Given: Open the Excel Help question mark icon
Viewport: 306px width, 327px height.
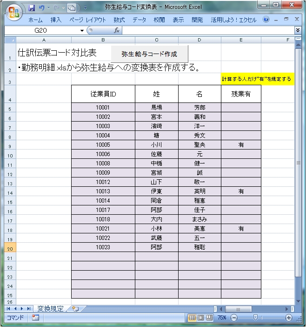Looking at the screenshot, I should coord(266,20).
